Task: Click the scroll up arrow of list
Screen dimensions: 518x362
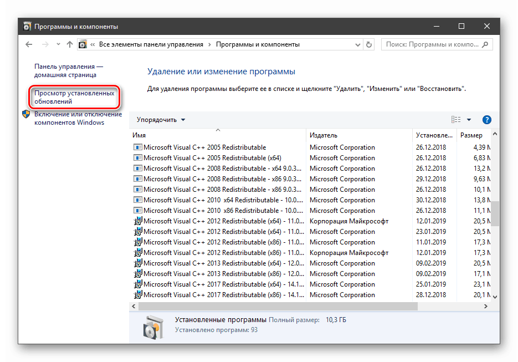Action: coord(495,134)
